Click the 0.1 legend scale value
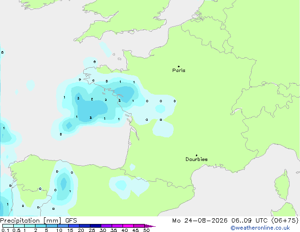Viewport: 300px width, 232px height. (x=5, y=230)
